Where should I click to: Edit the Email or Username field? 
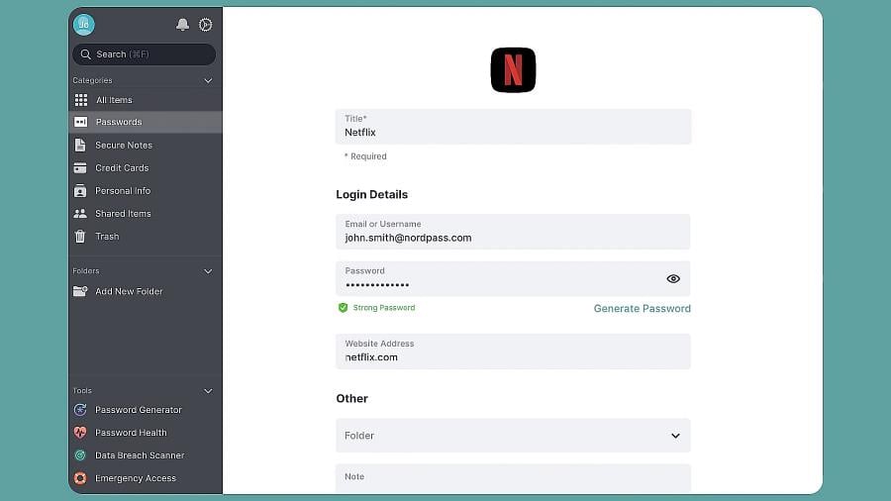click(513, 232)
